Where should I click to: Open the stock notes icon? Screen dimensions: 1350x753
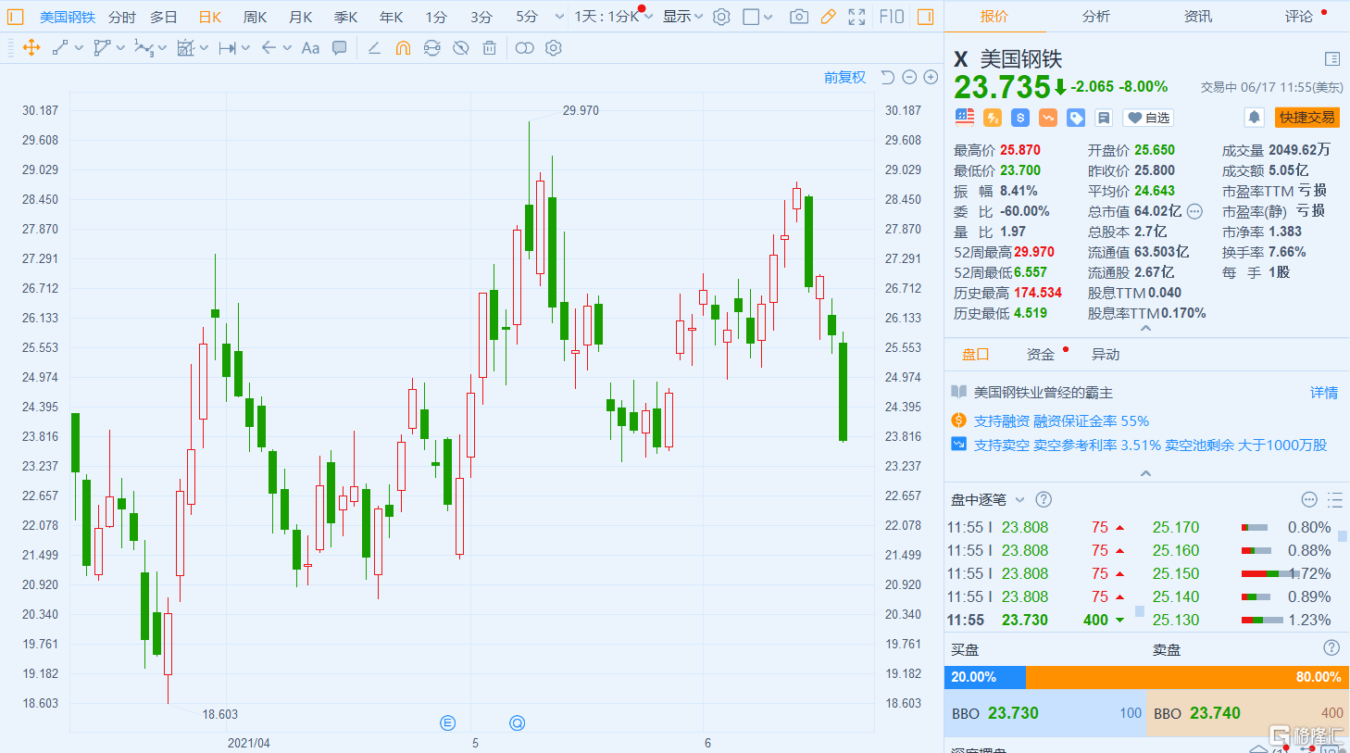(1103, 118)
